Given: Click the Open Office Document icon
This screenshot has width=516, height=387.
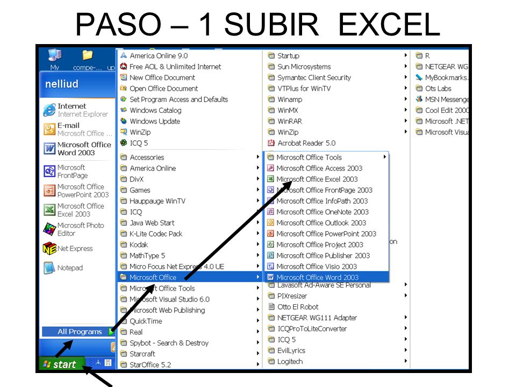Looking at the screenshot, I should [x=124, y=88].
